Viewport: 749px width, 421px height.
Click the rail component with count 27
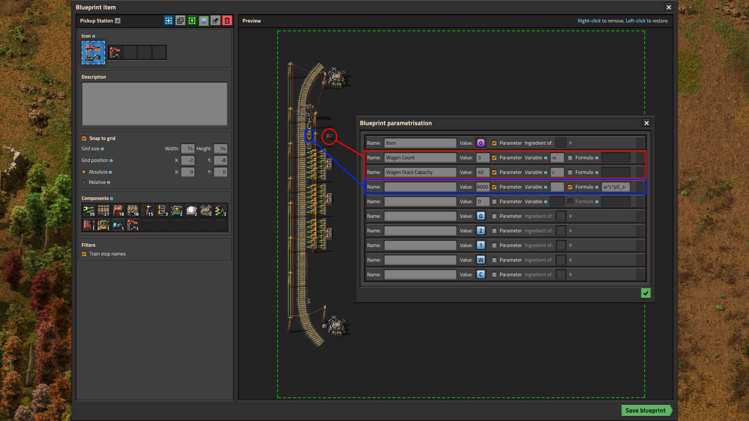click(103, 210)
